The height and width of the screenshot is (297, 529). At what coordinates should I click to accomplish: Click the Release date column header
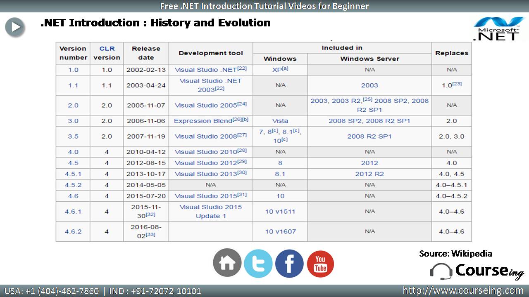pos(146,53)
